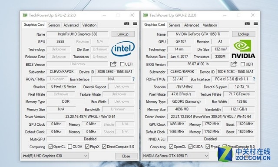Close the NVIDIA GPU-Z window with X
Screen dimensions: 278x167
pyautogui.click(x=253, y=15)
